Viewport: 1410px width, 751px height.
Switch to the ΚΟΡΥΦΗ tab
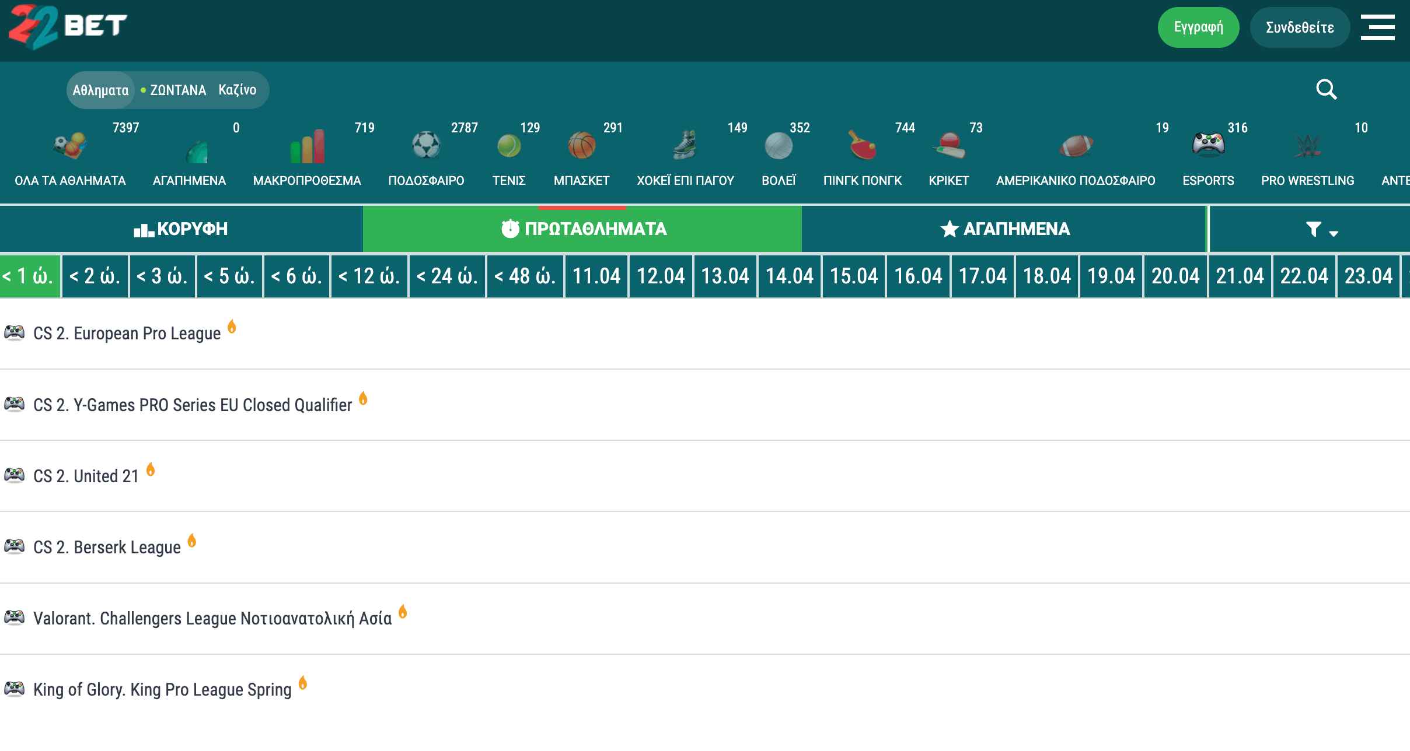coord(181,229)
